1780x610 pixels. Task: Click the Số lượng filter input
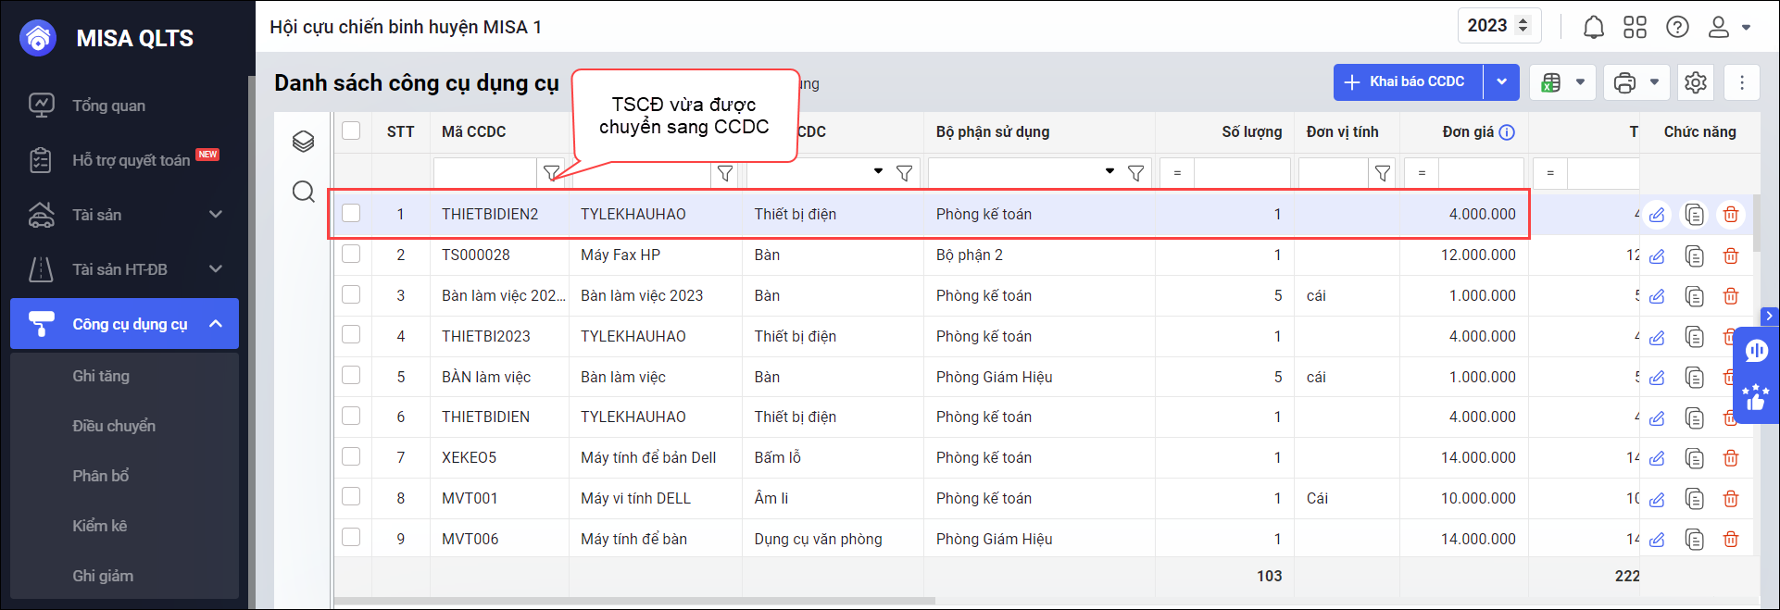coord(1242,173)
